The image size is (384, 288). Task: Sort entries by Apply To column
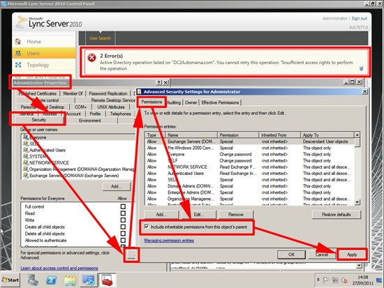pos(327,135)
